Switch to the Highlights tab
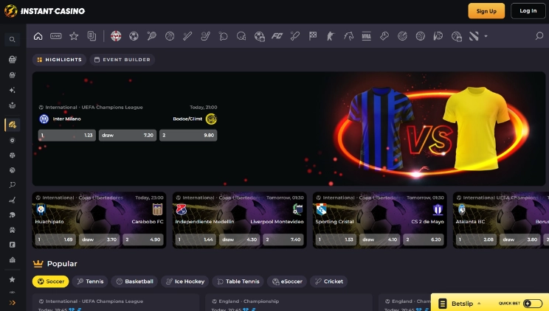The width and height of the screenshot is (549, 311). point(60,60)
